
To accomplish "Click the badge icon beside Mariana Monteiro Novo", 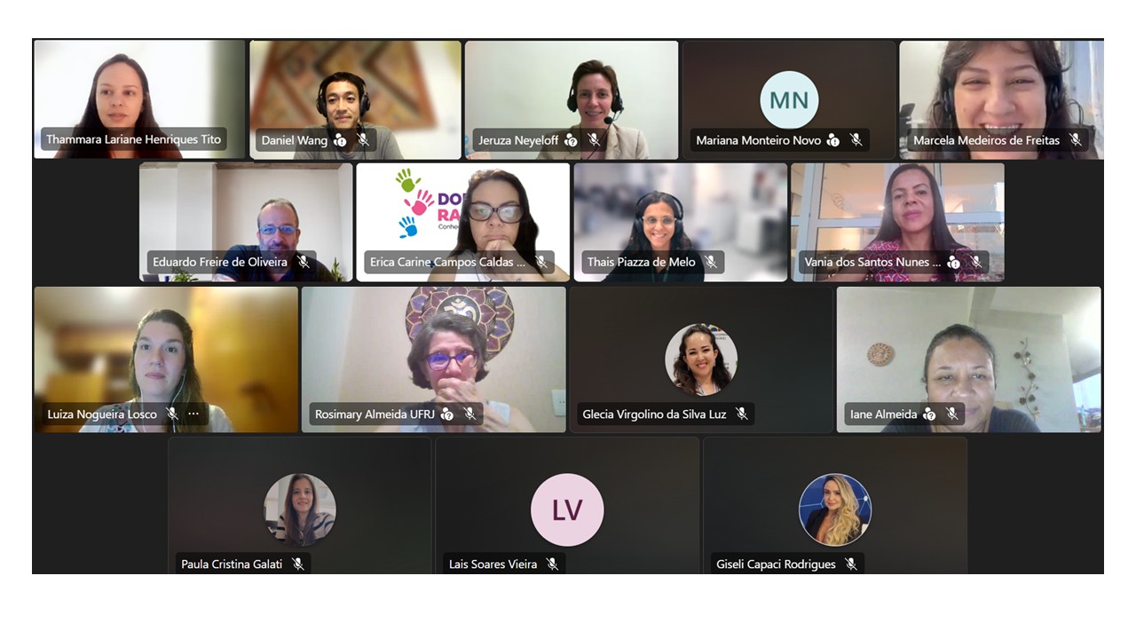I will click(833, 140).
